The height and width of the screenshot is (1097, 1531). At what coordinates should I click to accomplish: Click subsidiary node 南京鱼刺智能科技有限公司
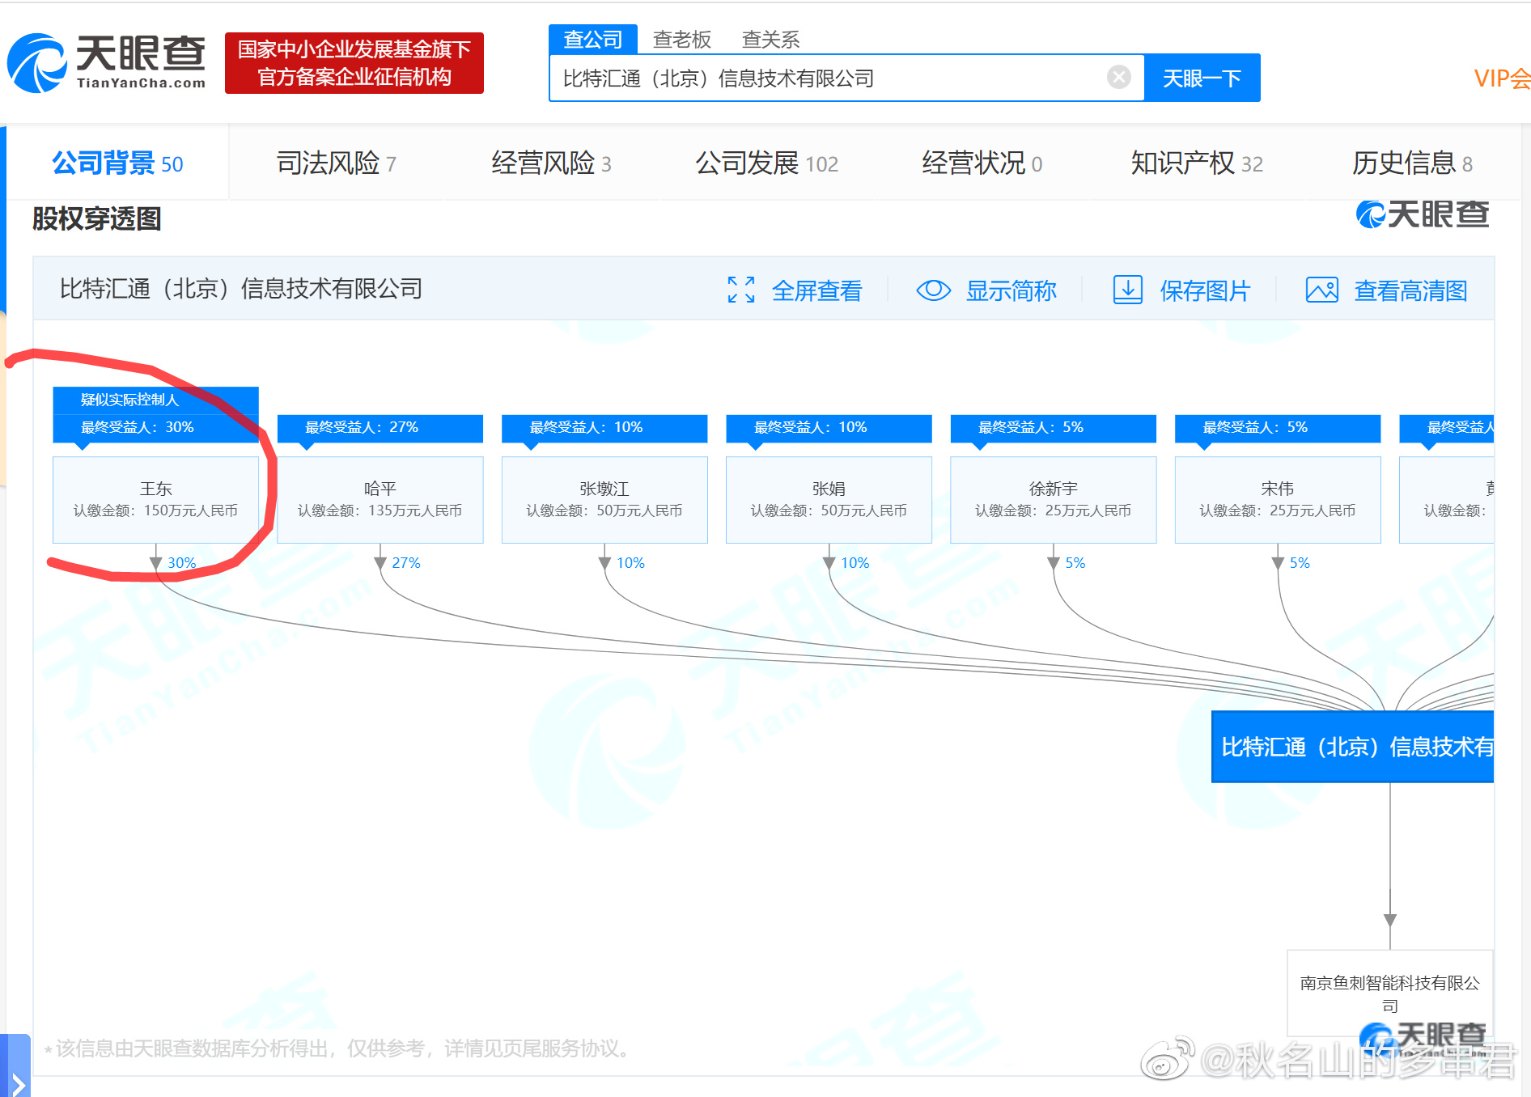pos(1390,993)
